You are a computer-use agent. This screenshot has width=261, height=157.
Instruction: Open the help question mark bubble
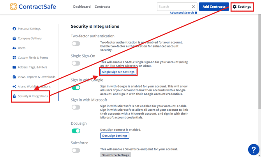pos(253,149)
